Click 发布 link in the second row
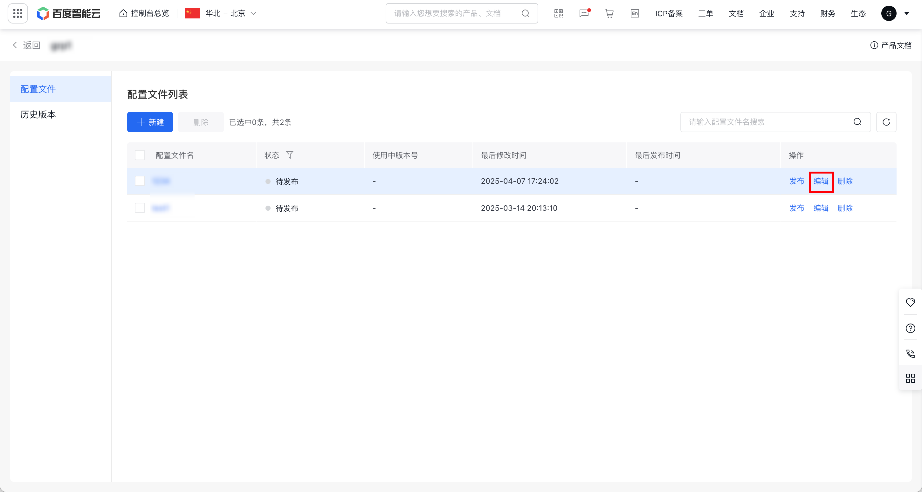Image resolution: width=922 pixels, height=492 pixels. point(797,208)
